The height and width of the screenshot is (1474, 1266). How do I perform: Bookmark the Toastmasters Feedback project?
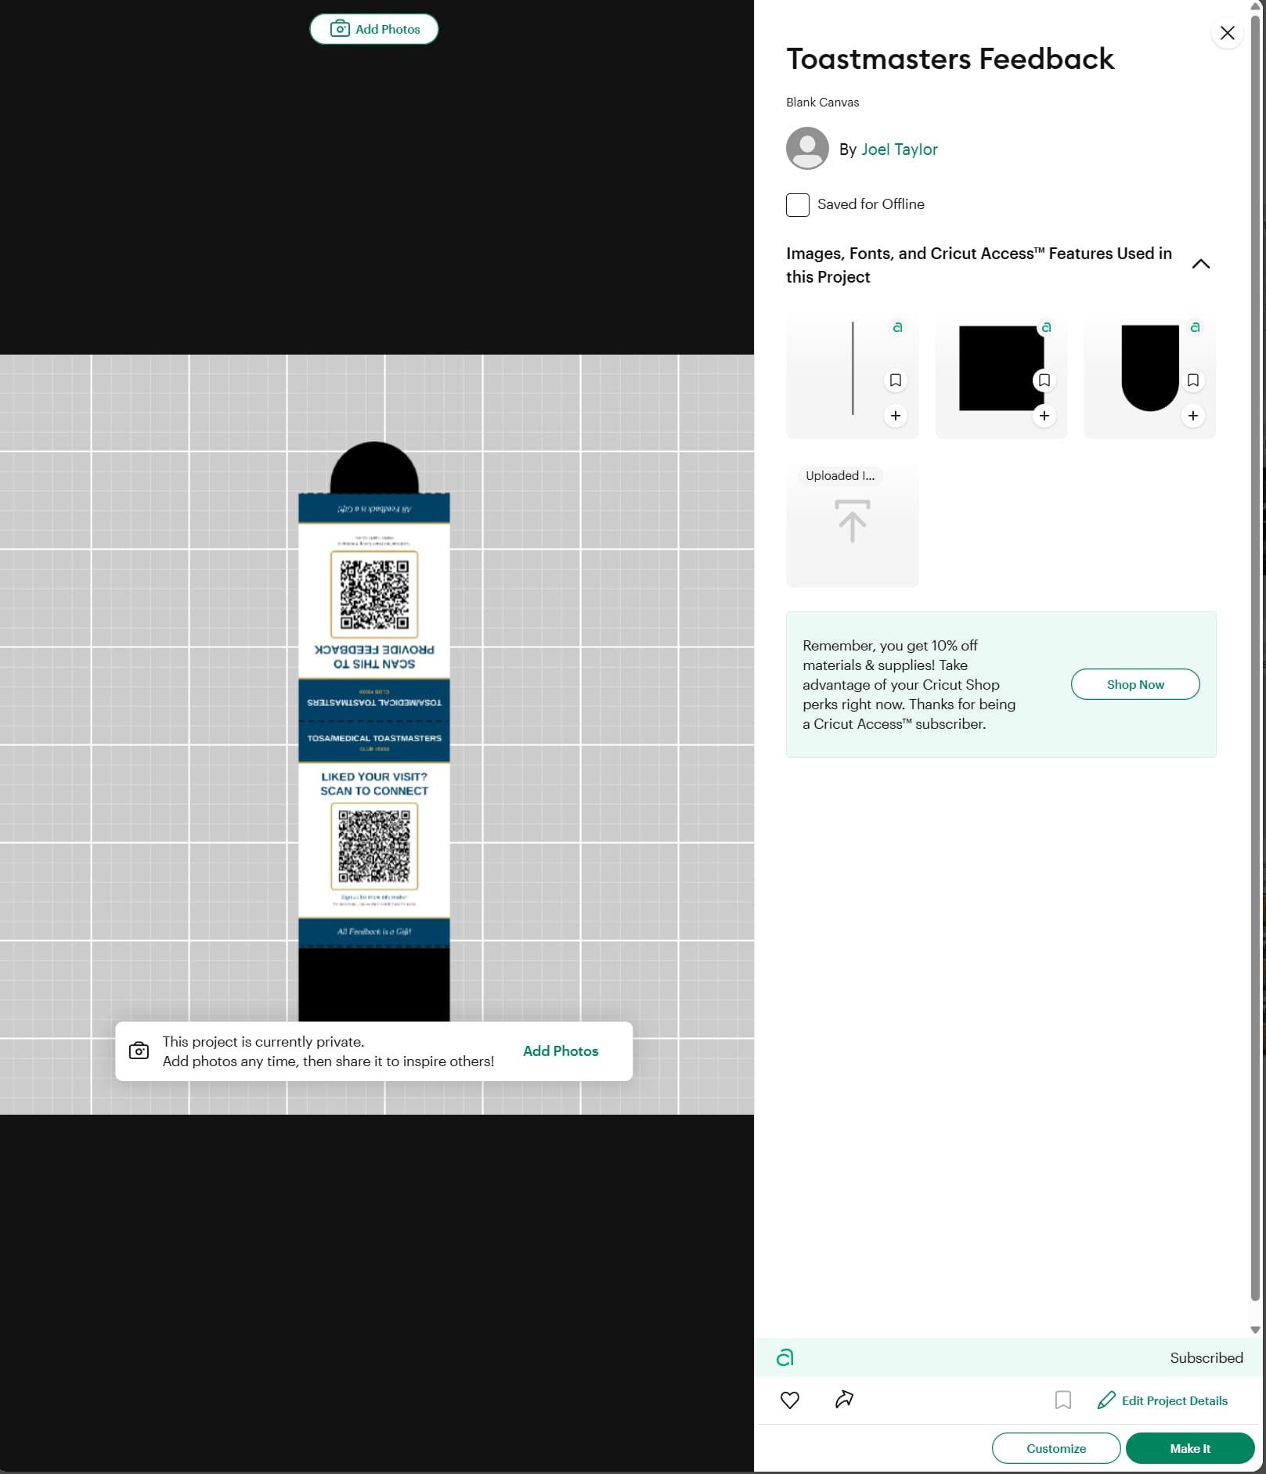point(1062,1400)
